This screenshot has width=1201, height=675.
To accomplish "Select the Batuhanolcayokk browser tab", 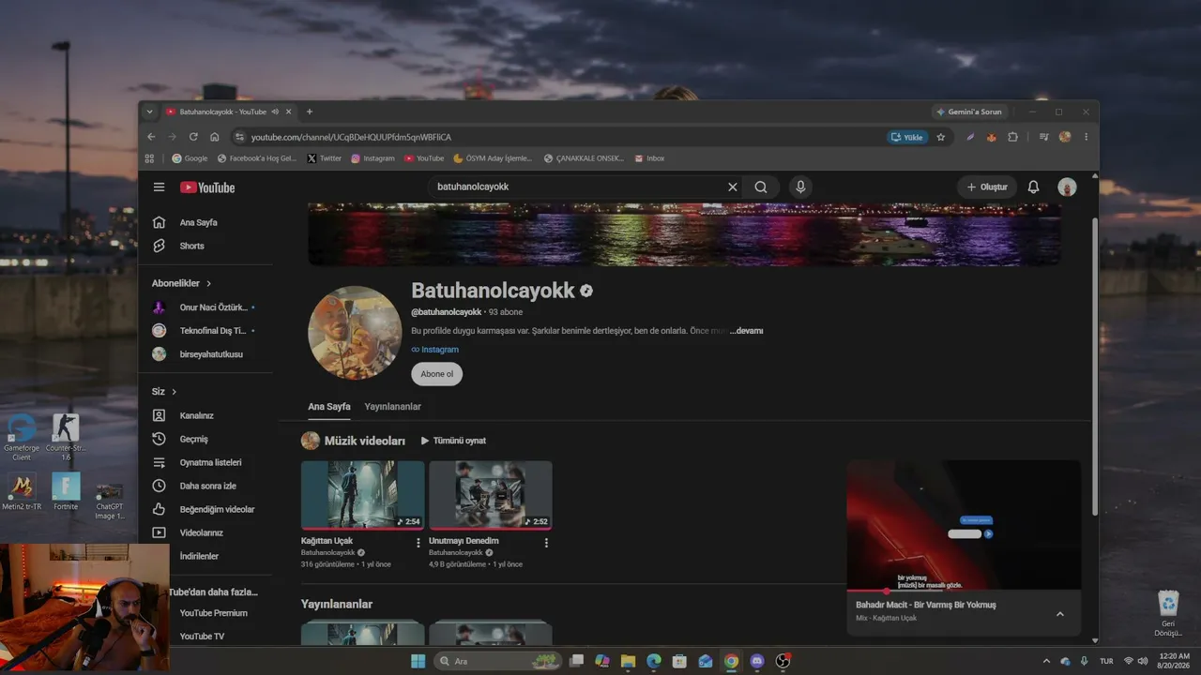I will click(229, 112).
